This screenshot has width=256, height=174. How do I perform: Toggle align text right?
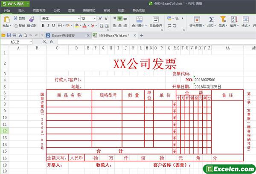point(125,26)
